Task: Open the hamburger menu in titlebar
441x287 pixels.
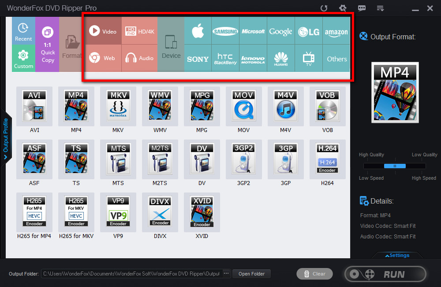Action: pos(380,8)
